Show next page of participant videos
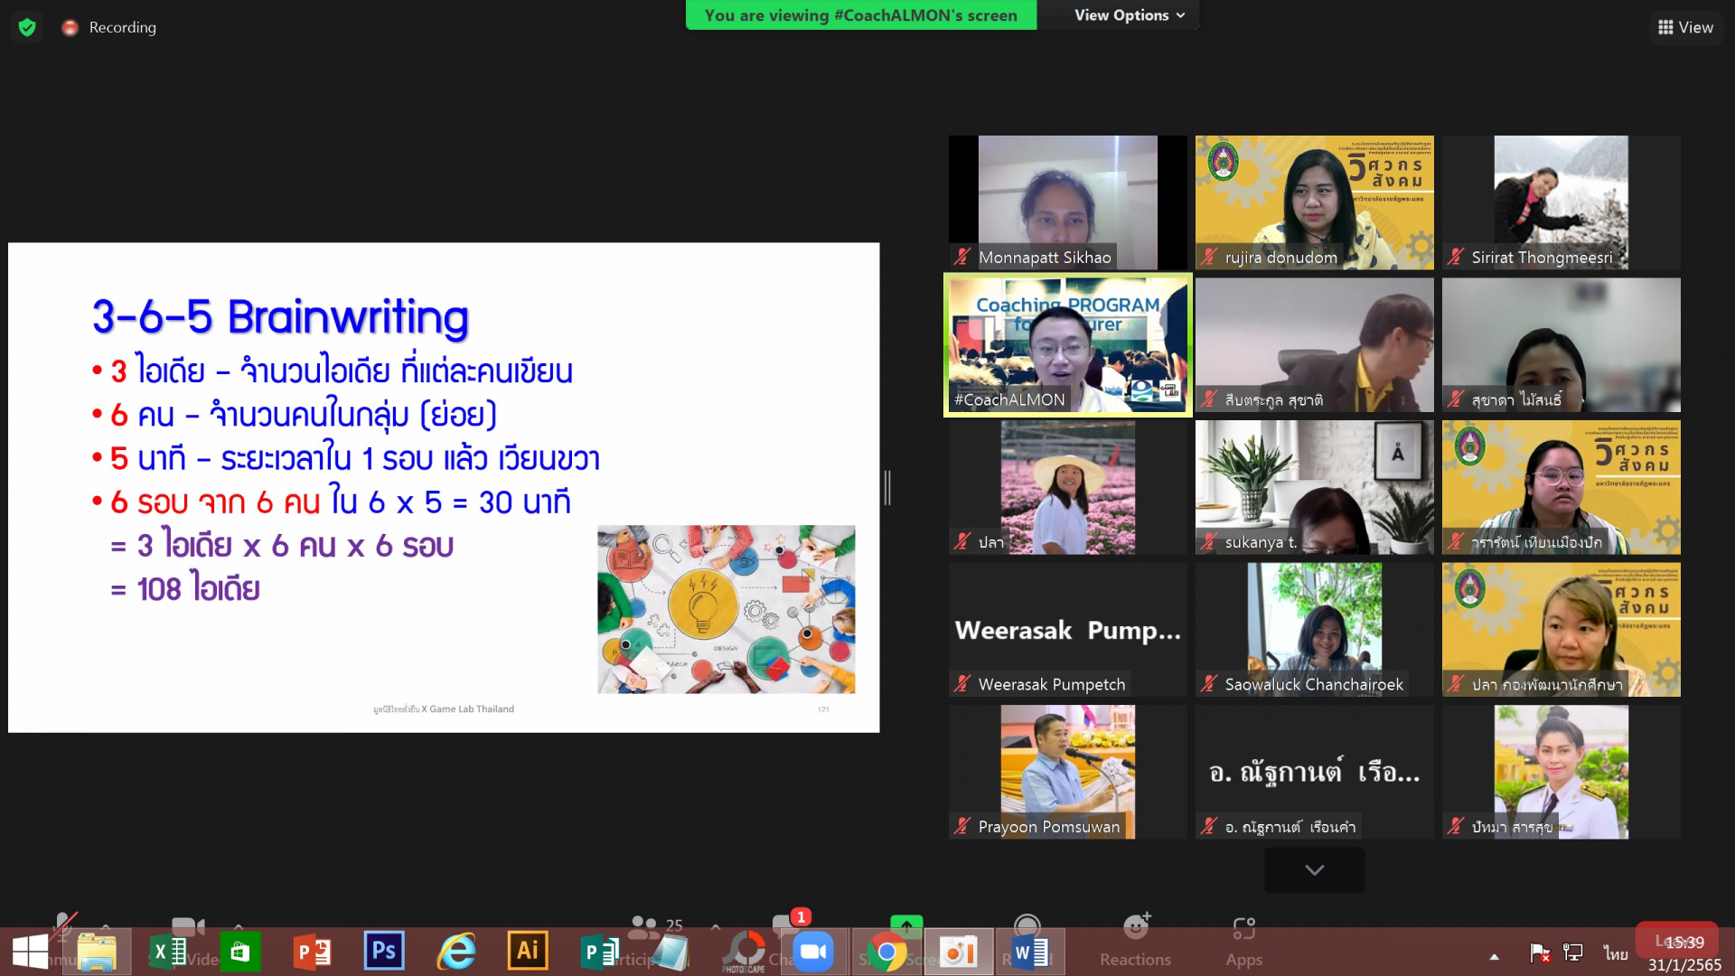Image resolution: width=1735 pixels, height=976 pixels. 1314,869
